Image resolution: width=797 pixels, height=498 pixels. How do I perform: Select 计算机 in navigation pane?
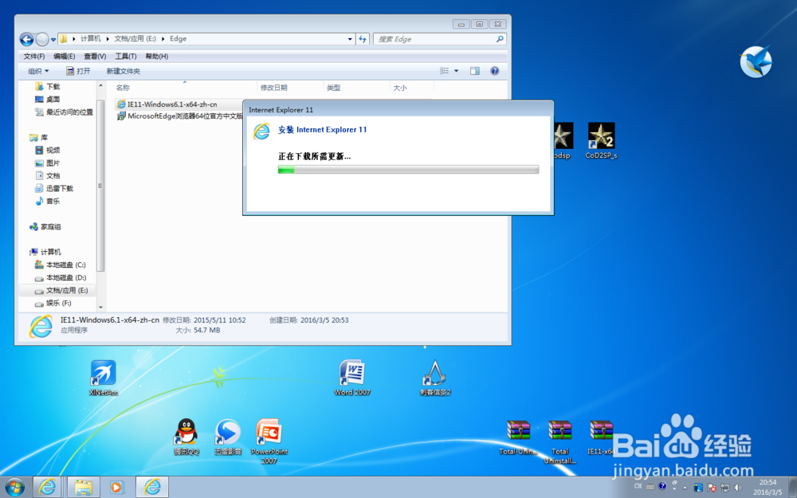45,252
